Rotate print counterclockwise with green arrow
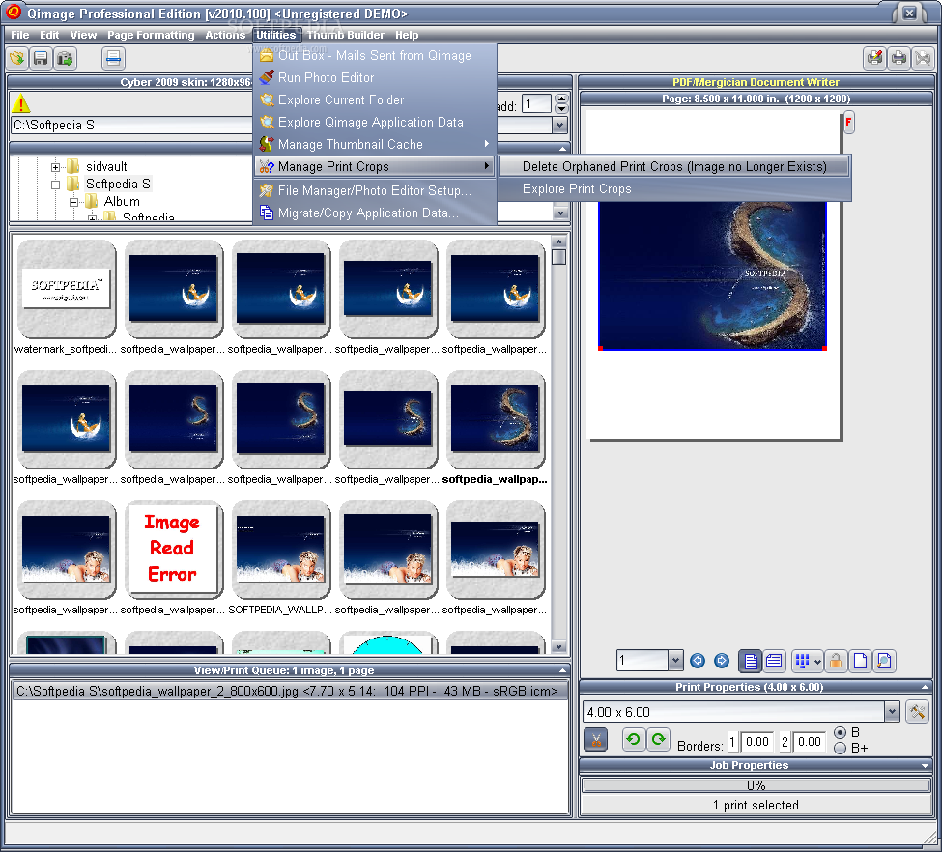Viewport: 942px width, 852px height. tap(633, 739)
